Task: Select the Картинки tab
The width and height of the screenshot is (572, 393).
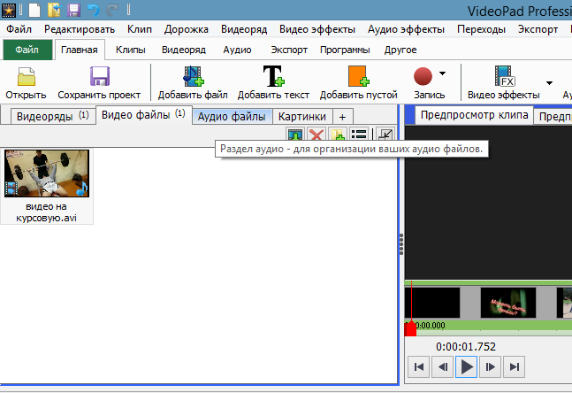Action: tap(302, 117)
